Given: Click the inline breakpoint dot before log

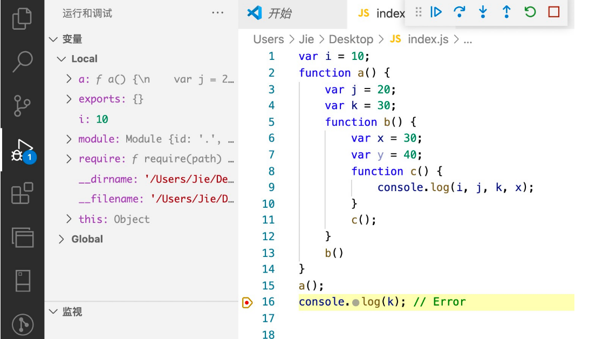Looking at the screenshot, I should point(356,303).
